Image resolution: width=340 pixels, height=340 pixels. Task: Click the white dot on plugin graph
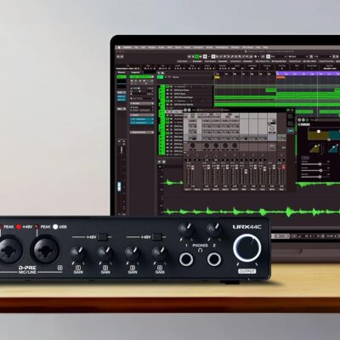point(319,131)
